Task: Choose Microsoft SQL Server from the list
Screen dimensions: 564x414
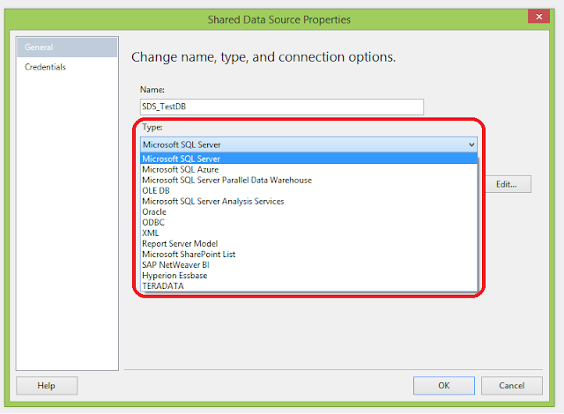Action: tap(308, 159)
